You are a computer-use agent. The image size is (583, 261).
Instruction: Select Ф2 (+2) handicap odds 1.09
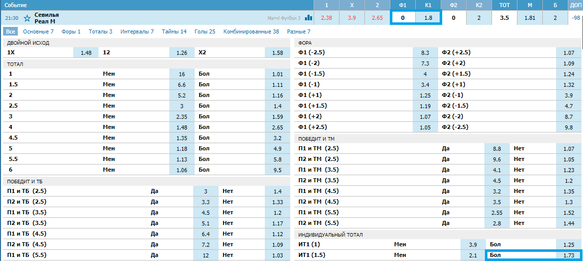point(569,63)
